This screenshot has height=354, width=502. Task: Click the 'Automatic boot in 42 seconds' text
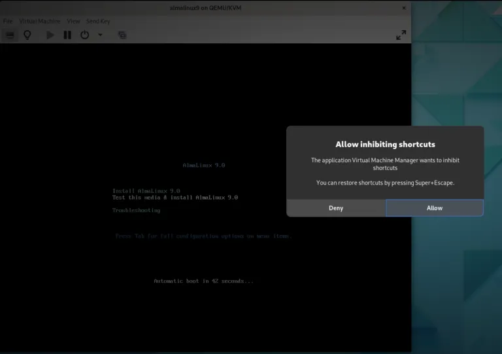click(x=204, y=281)
